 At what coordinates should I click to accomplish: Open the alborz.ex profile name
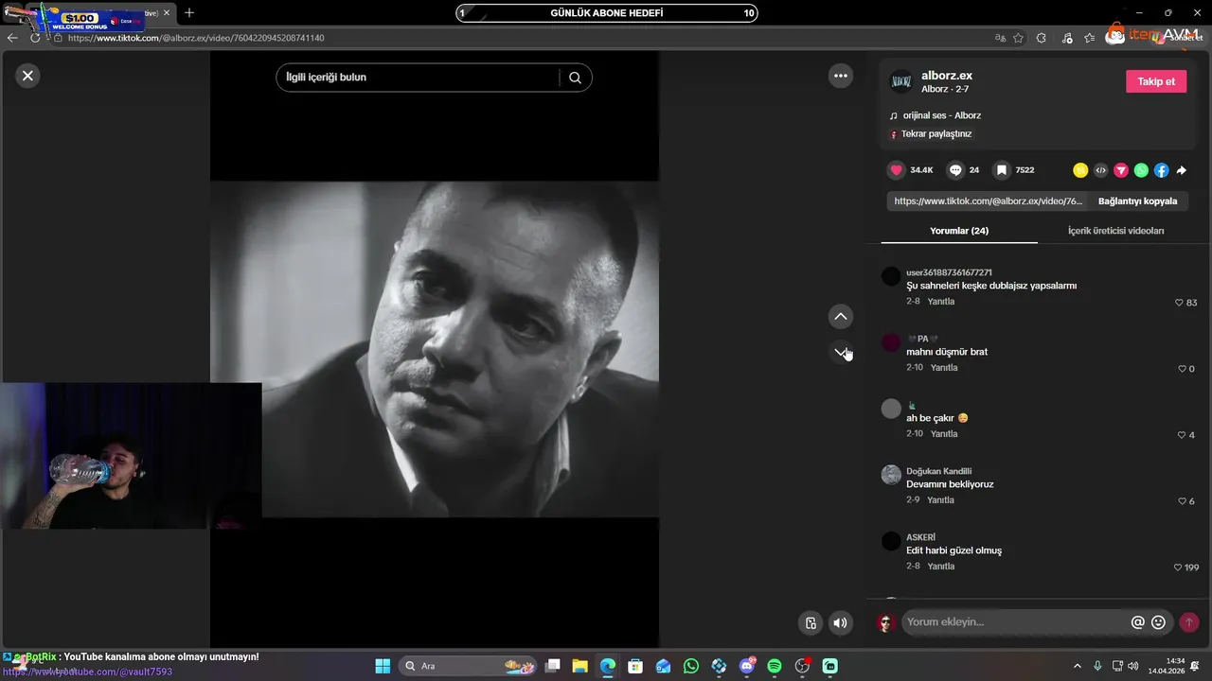[x=947, y=76]
